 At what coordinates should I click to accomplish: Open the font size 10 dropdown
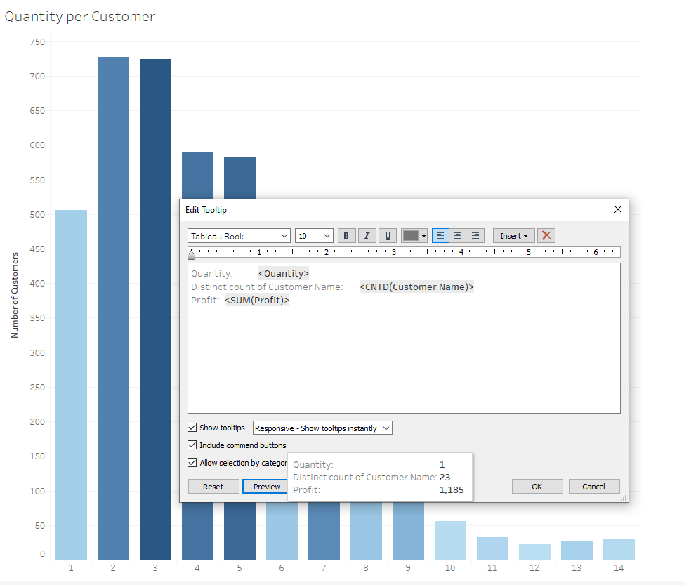coord(314,236)
